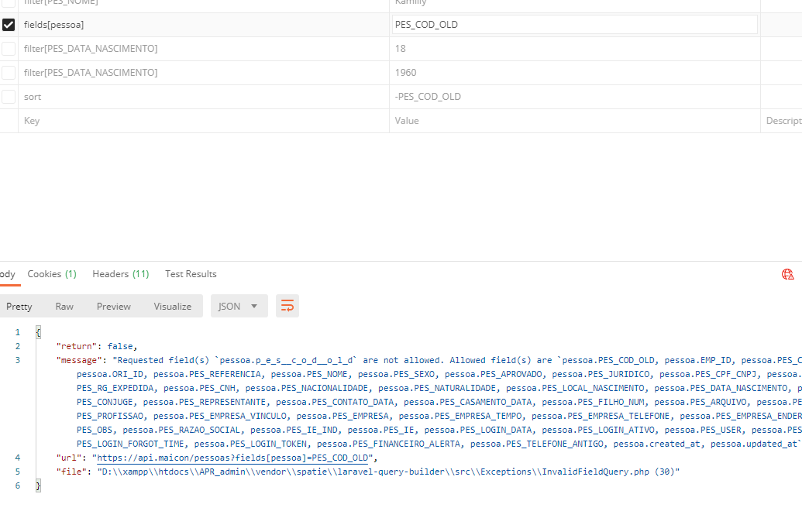
Task: Select the Pretty response view
Action: click(19, 306)
